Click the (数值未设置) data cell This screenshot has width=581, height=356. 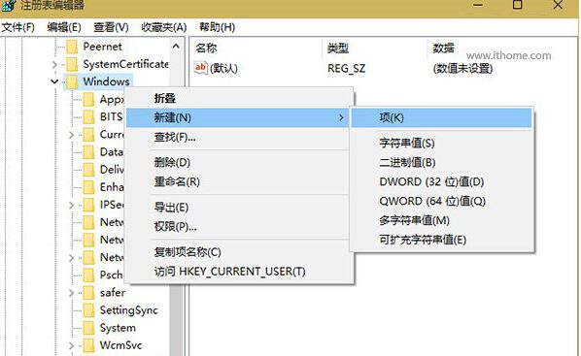462,69
